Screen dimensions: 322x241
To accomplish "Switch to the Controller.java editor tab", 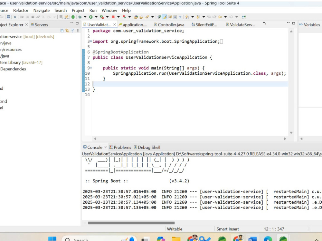I will click(169, 25).
